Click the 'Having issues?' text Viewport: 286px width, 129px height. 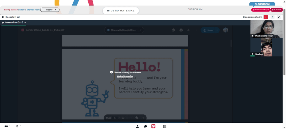click(x=11, y=10)
